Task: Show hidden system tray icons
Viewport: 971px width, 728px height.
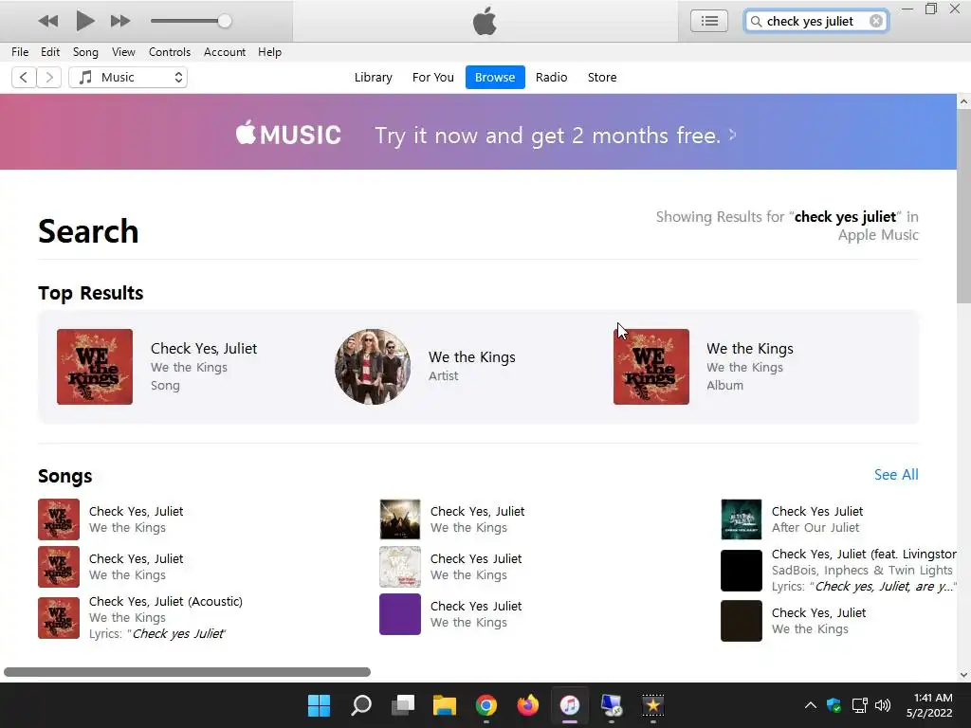Action: (x=810, y=705)
